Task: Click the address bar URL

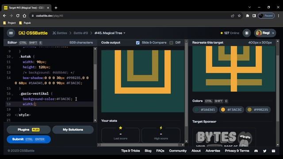Action: coord(50,16)
